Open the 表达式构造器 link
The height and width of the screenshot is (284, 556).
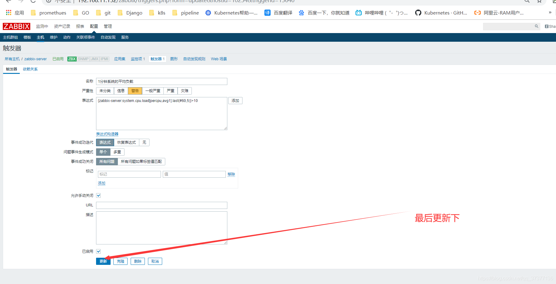coord(107,134)
